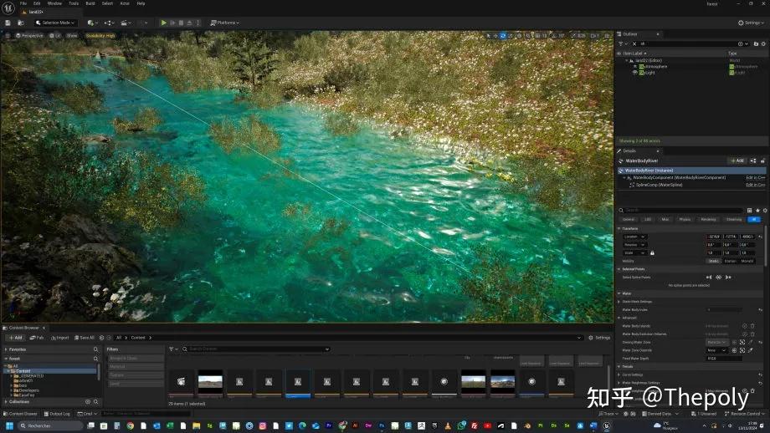Viewport: 770px width, 433px height.
Task: Click the eject button in play controls
Action: tap(189, 23)
